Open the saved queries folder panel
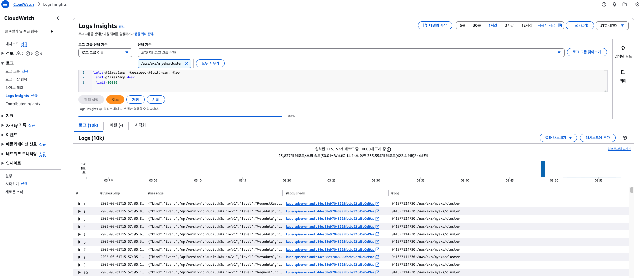640x278 pixels. (623, 72)
